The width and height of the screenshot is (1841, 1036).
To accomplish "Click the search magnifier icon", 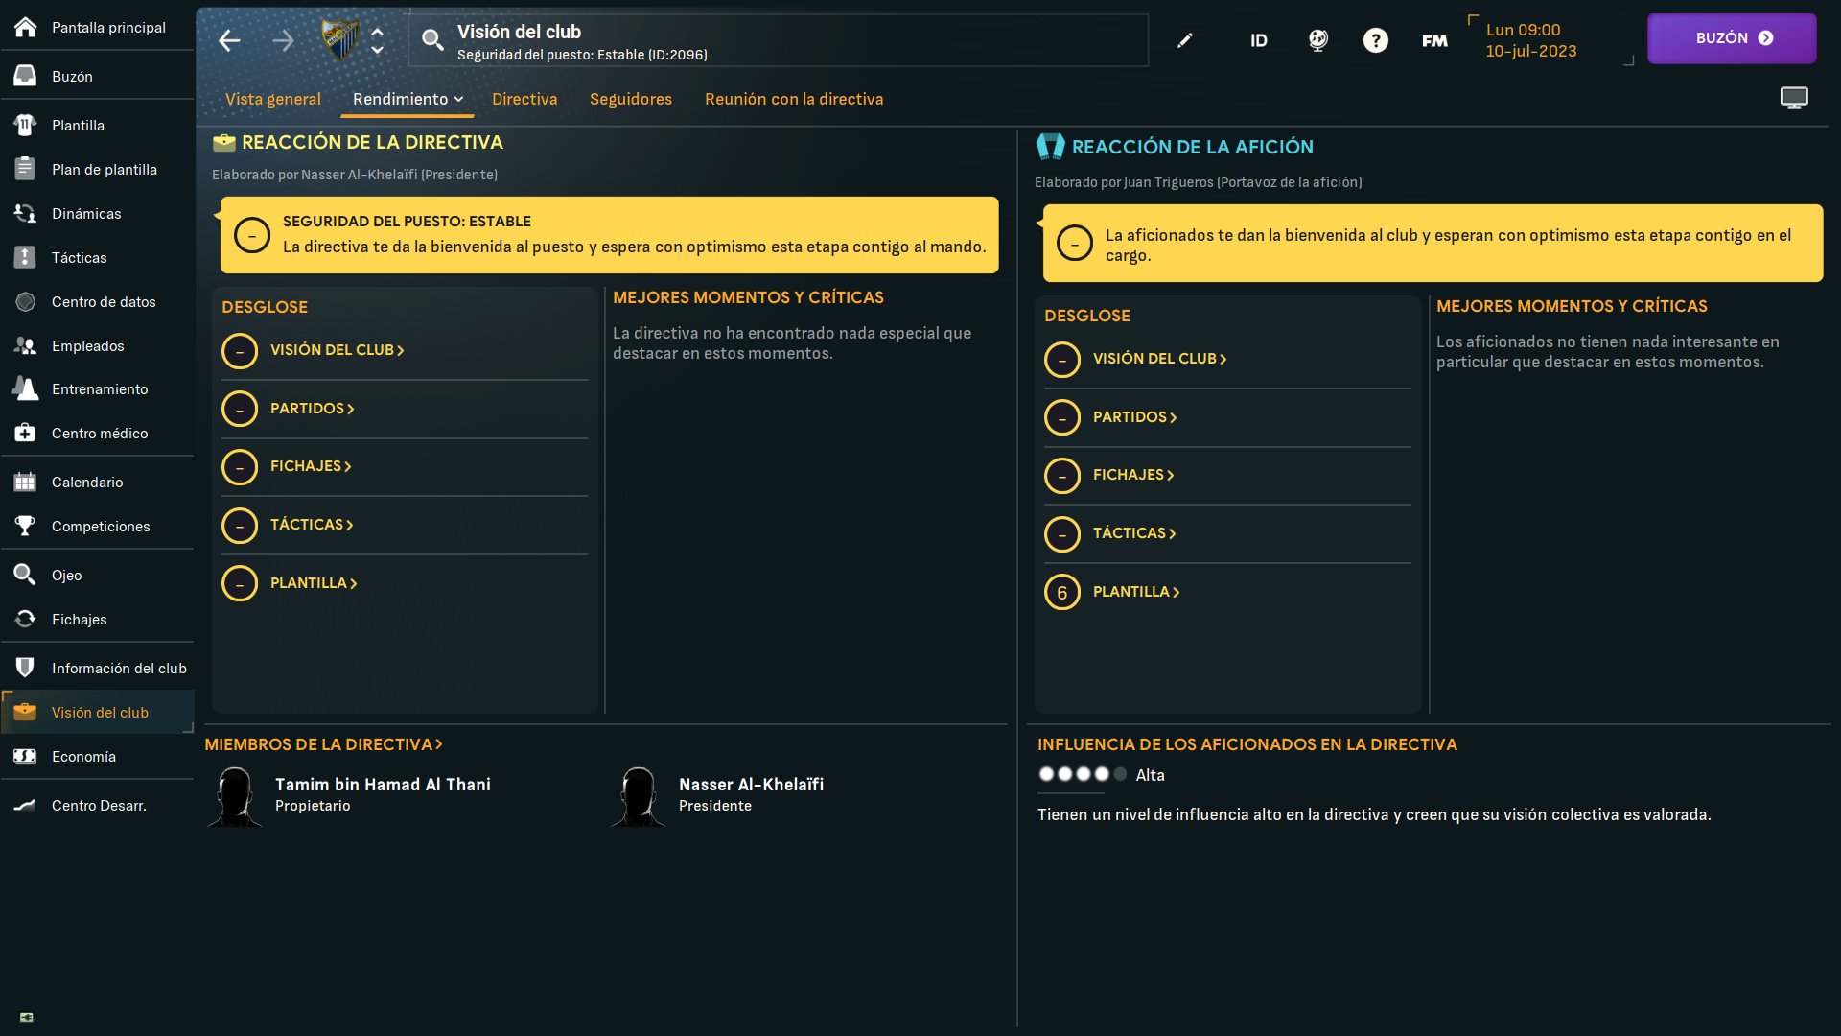I will (x=432, y=39).
